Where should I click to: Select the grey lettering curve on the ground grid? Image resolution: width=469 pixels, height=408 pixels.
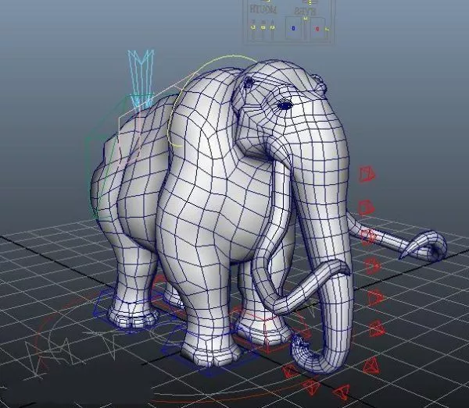(x=70, y=352)
